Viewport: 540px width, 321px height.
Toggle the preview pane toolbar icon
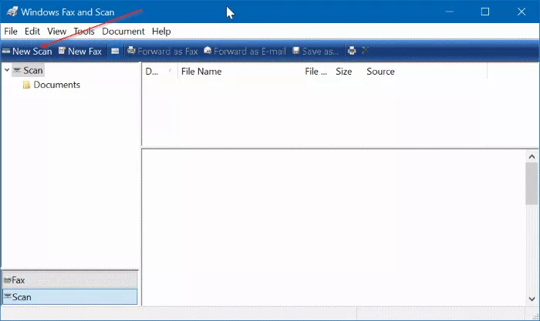tap(115, 52)
